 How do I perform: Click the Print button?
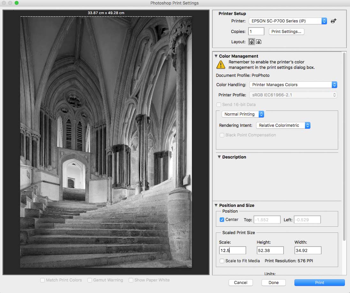pyautogui.click(x=319, y=282)
